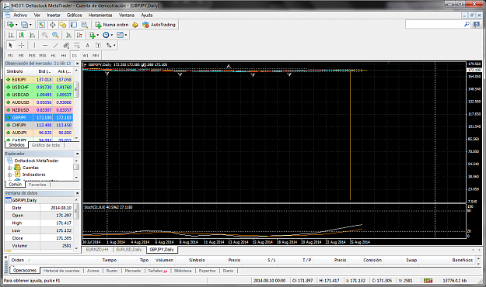Select the arrow Cursor tool
Screen dimensions: 486x287
[x=11, y=46]
